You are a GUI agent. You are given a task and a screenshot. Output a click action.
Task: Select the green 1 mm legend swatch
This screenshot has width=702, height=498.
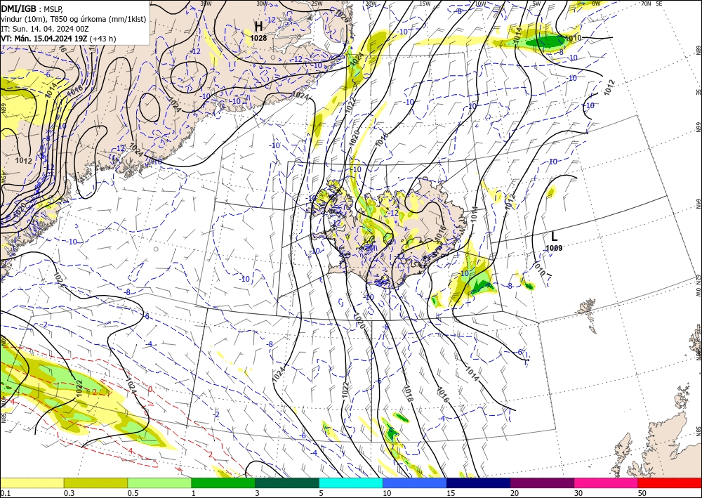pyautogui.click(x=223, y=483)
